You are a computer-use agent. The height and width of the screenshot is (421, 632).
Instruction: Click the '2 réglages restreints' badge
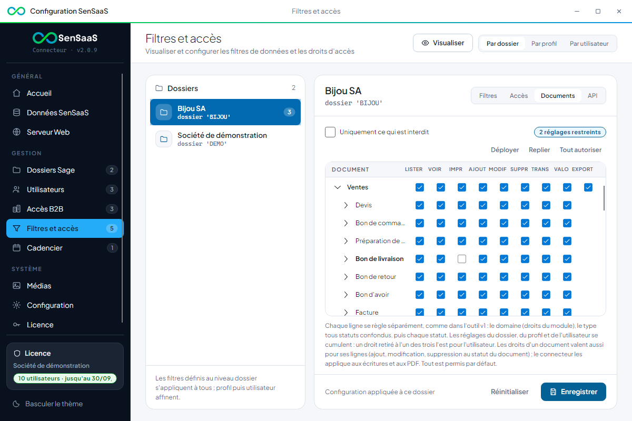coord(570,132)
